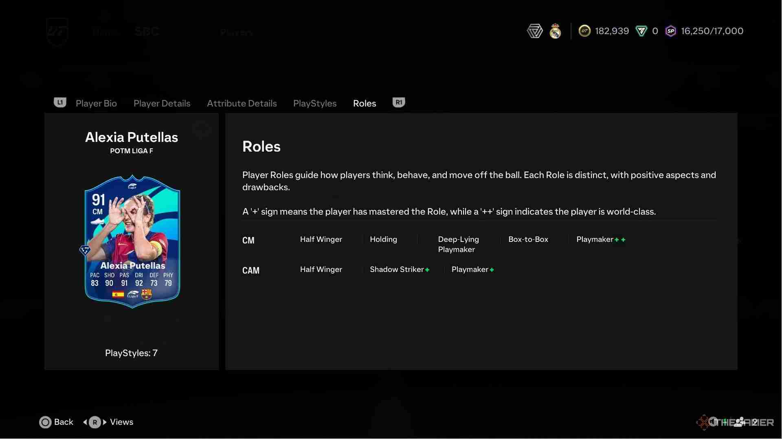This screenshot has height=439, width=782.
Task: Click the Spain flag on the card
Action: point(118,294)
